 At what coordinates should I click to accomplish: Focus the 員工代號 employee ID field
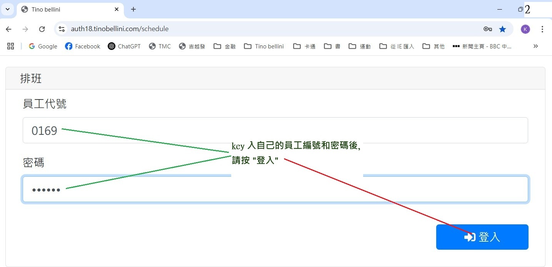[275, 130]
